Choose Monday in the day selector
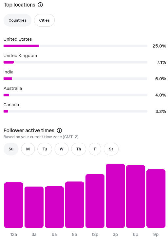168x244 pixels. 28,149
